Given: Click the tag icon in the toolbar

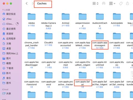Looking at the screenshot, I should 121,4.
